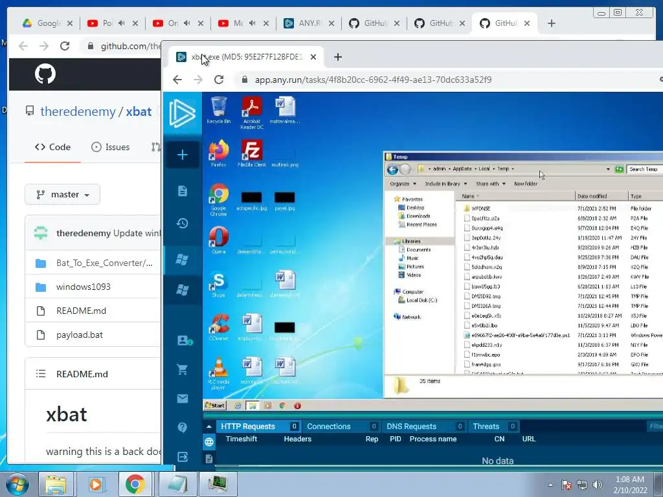Expand the address bar history dropdown in Temp window
Screen dimensions: 663x497
608,169
